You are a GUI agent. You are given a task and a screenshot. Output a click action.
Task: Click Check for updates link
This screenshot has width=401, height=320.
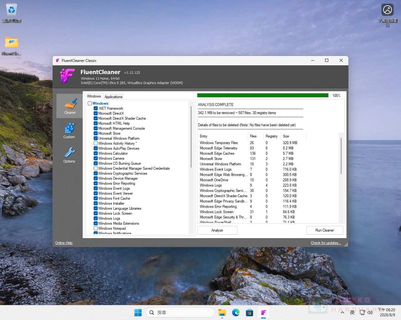click(326, 243)
